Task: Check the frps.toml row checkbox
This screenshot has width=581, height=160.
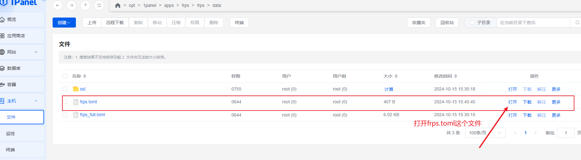Action: pos(65,102)
